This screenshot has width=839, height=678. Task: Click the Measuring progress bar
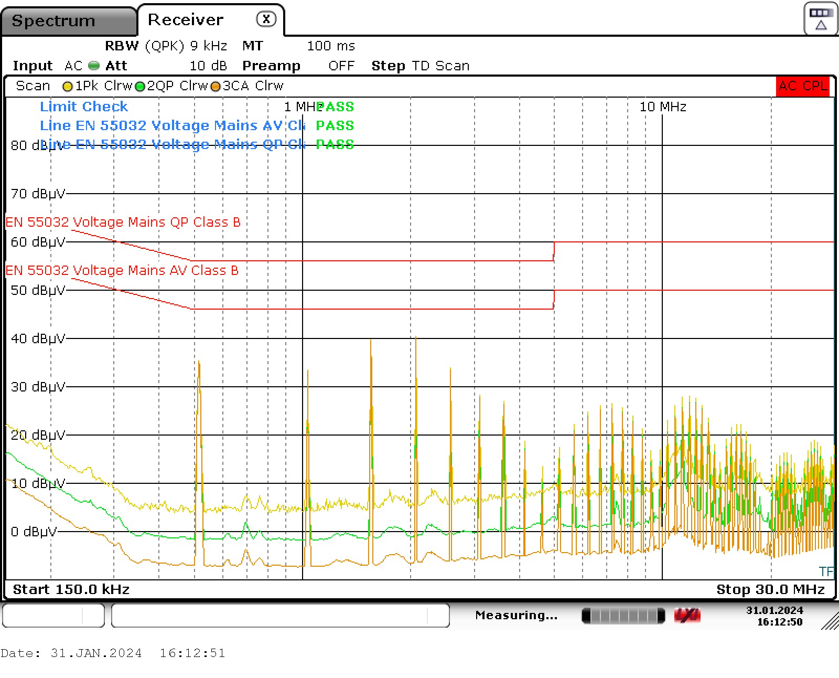tap(623, 616)
